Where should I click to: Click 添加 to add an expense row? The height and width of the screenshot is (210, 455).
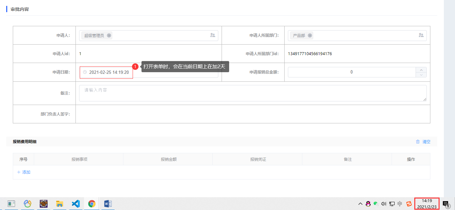pyautogui.click(x=24, y=172)
